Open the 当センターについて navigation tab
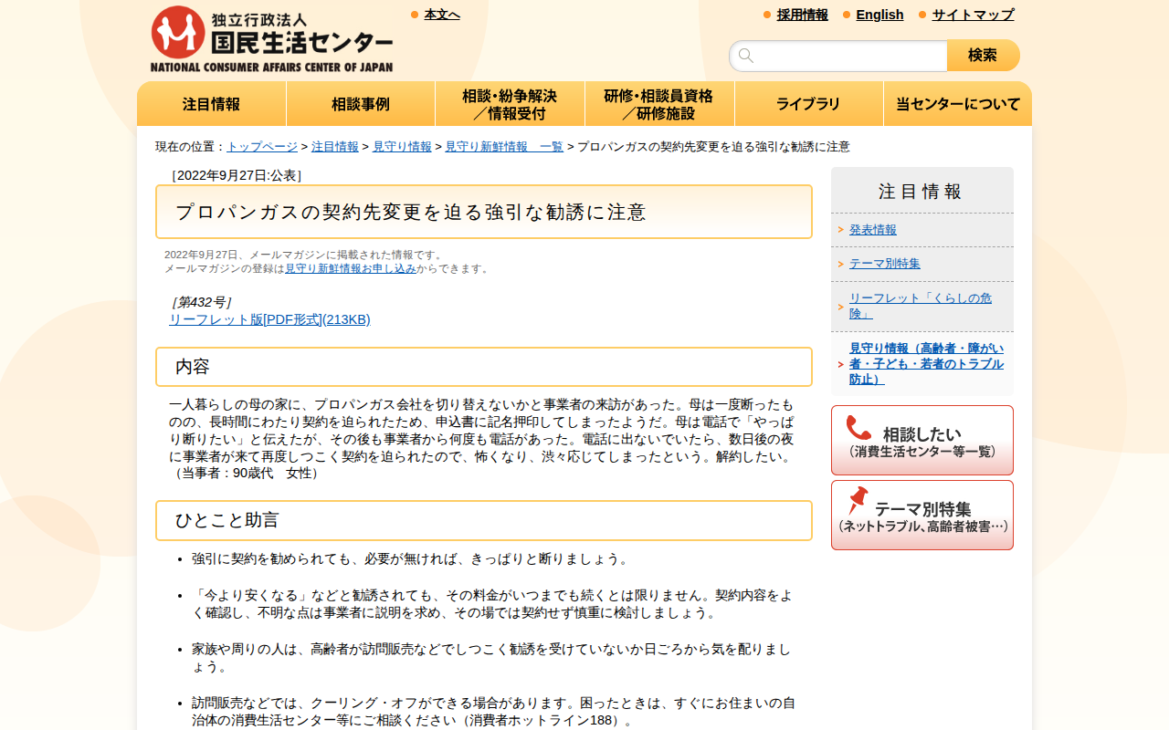 tap(958, 104)
